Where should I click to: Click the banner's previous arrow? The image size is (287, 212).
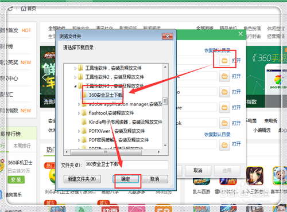44,77
